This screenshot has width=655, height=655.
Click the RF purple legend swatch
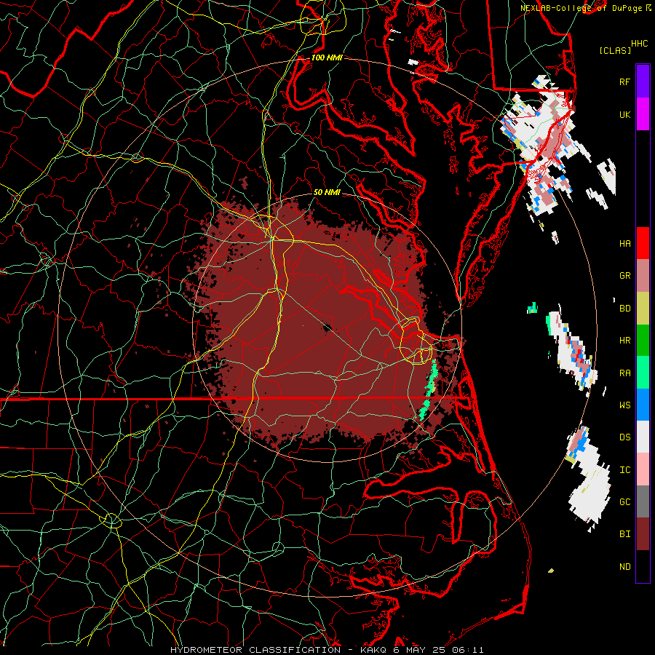pyautogui.click(x=643, y=82)
